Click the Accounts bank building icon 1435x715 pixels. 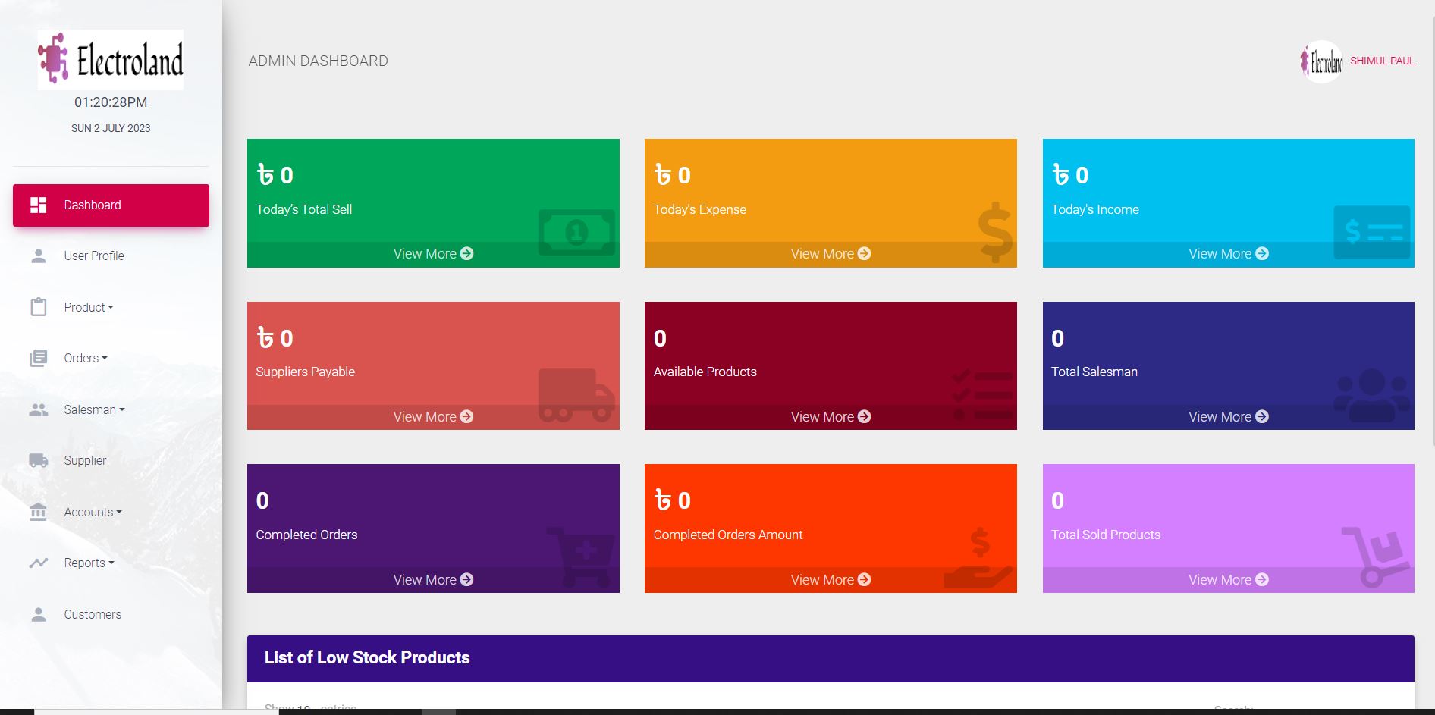39,512
